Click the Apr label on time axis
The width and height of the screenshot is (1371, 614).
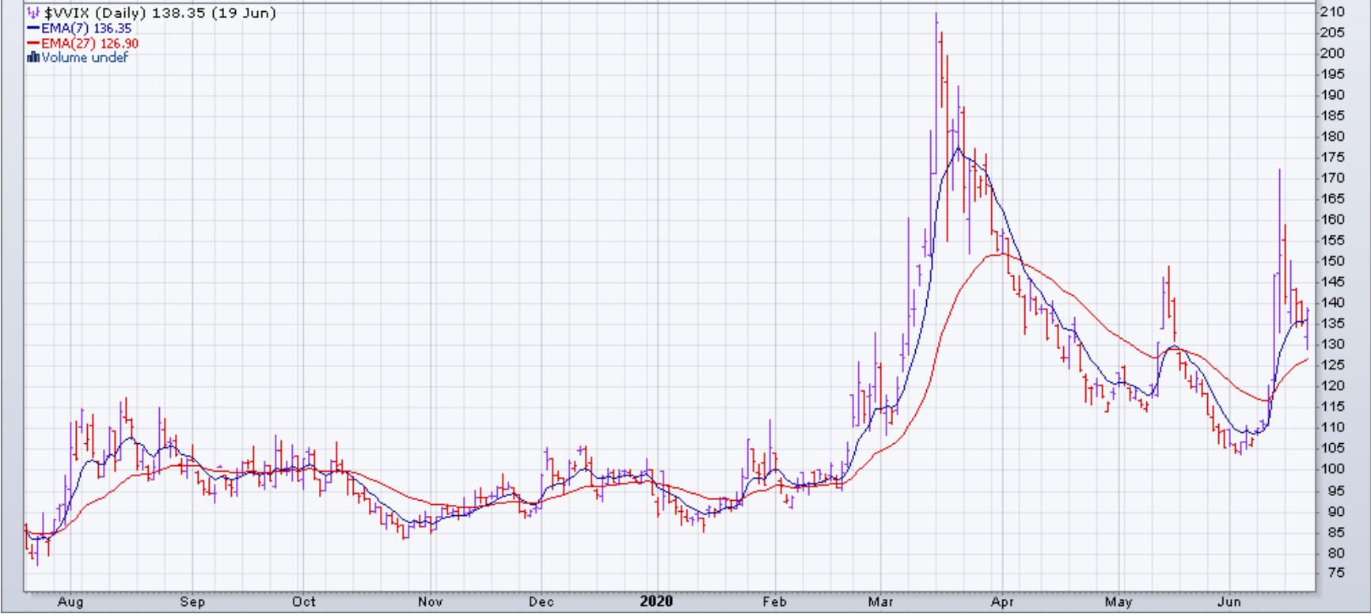(1002, 602)
